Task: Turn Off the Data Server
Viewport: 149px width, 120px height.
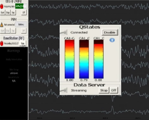Action: (114, 90)
